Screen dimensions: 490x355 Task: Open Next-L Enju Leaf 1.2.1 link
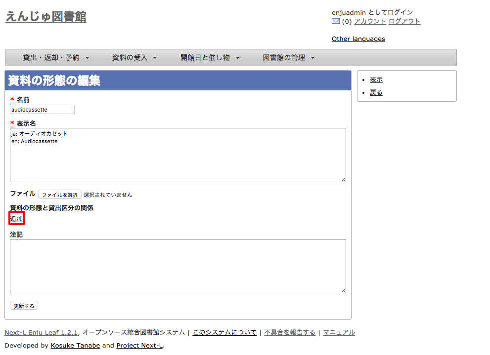[x=41, y=333]
